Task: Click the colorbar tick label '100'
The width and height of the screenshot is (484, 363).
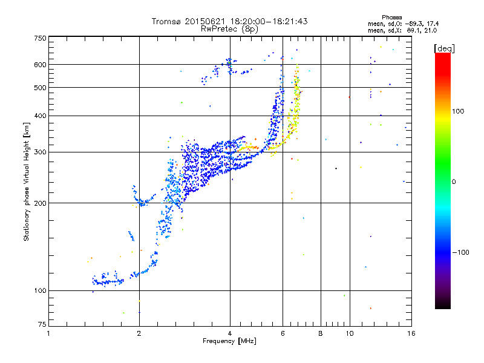Action: [458, 111]
